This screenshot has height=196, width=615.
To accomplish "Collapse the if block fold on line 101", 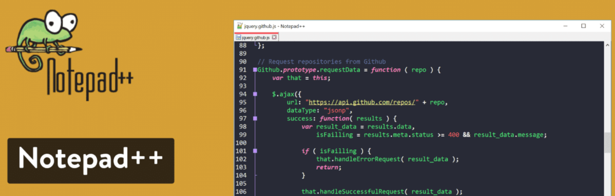I will coord(255,151).
